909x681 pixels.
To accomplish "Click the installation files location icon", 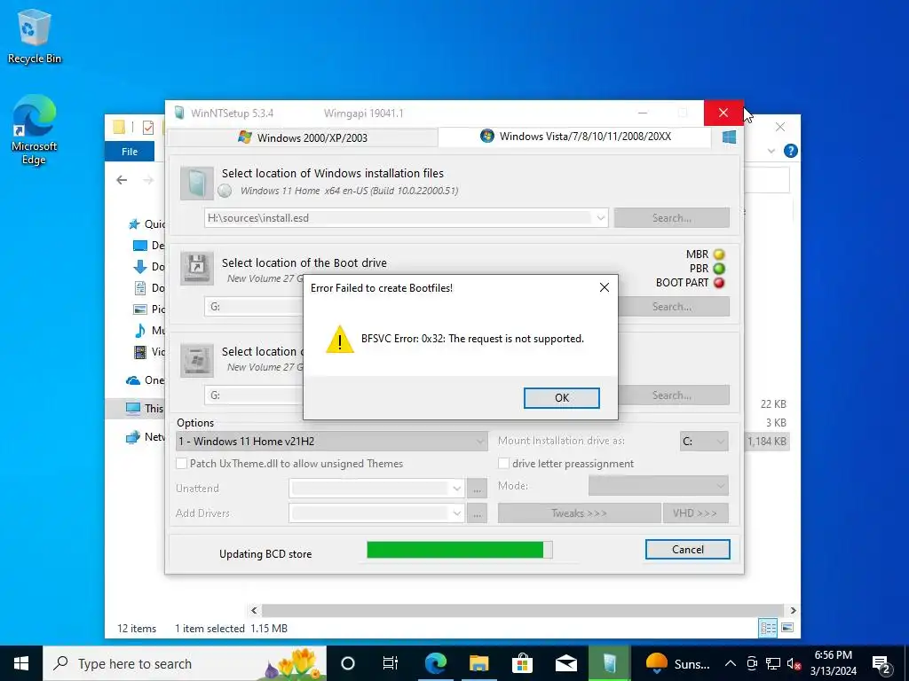I will coord(196,183).
